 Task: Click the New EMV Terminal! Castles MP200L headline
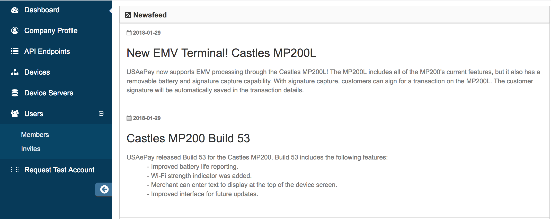tap(221, 53)
